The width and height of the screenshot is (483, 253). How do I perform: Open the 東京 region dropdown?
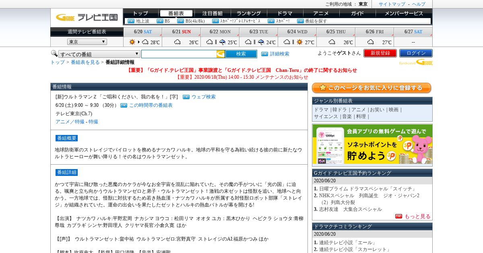click(x=87, y=42)
